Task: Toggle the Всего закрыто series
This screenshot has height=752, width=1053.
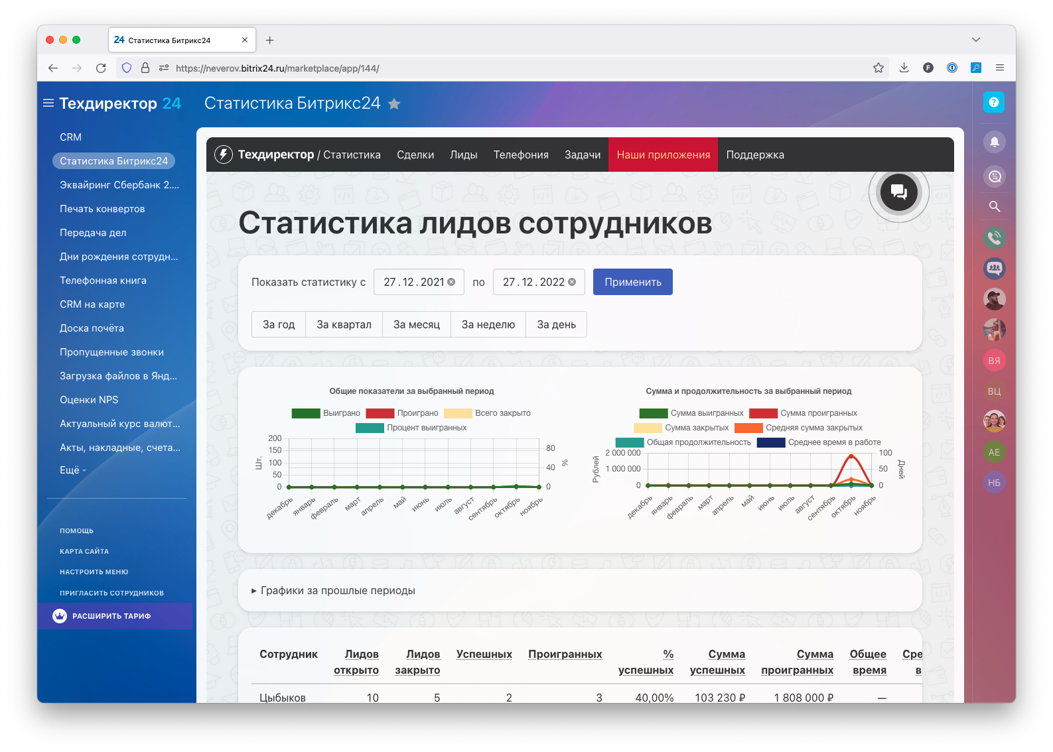Action: [x=487, y=413]
